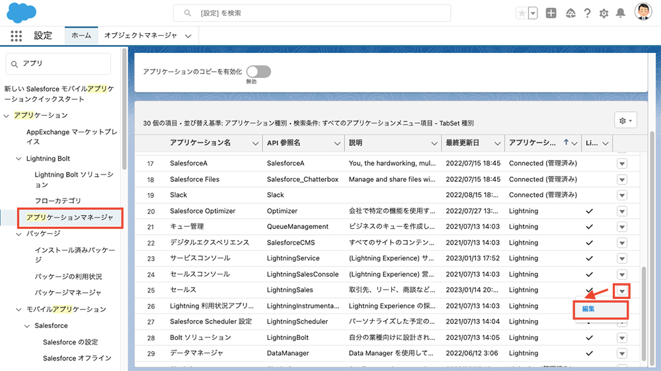Open the list view settings gear menu
The height and width of the screenshot is (371, 661).
625,120
